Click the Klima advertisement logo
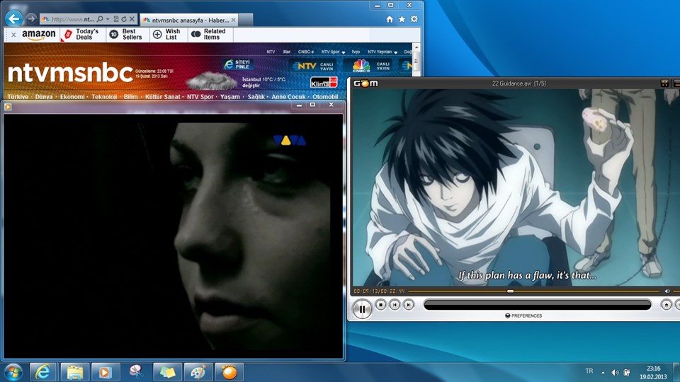Screen dimensions: 680x382 click(324, 82)
